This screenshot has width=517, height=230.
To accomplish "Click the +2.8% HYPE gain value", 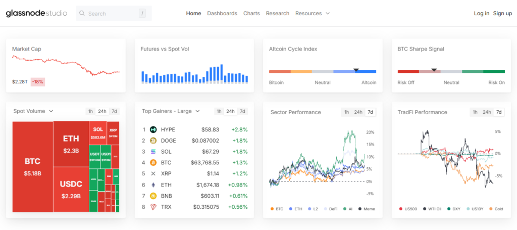I will coord(239,130).
